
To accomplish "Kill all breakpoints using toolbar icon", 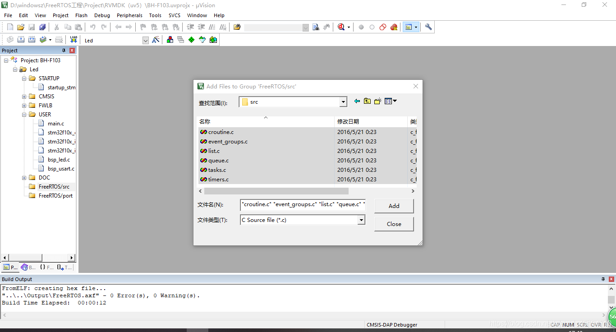I will click(x=176, y=27).
